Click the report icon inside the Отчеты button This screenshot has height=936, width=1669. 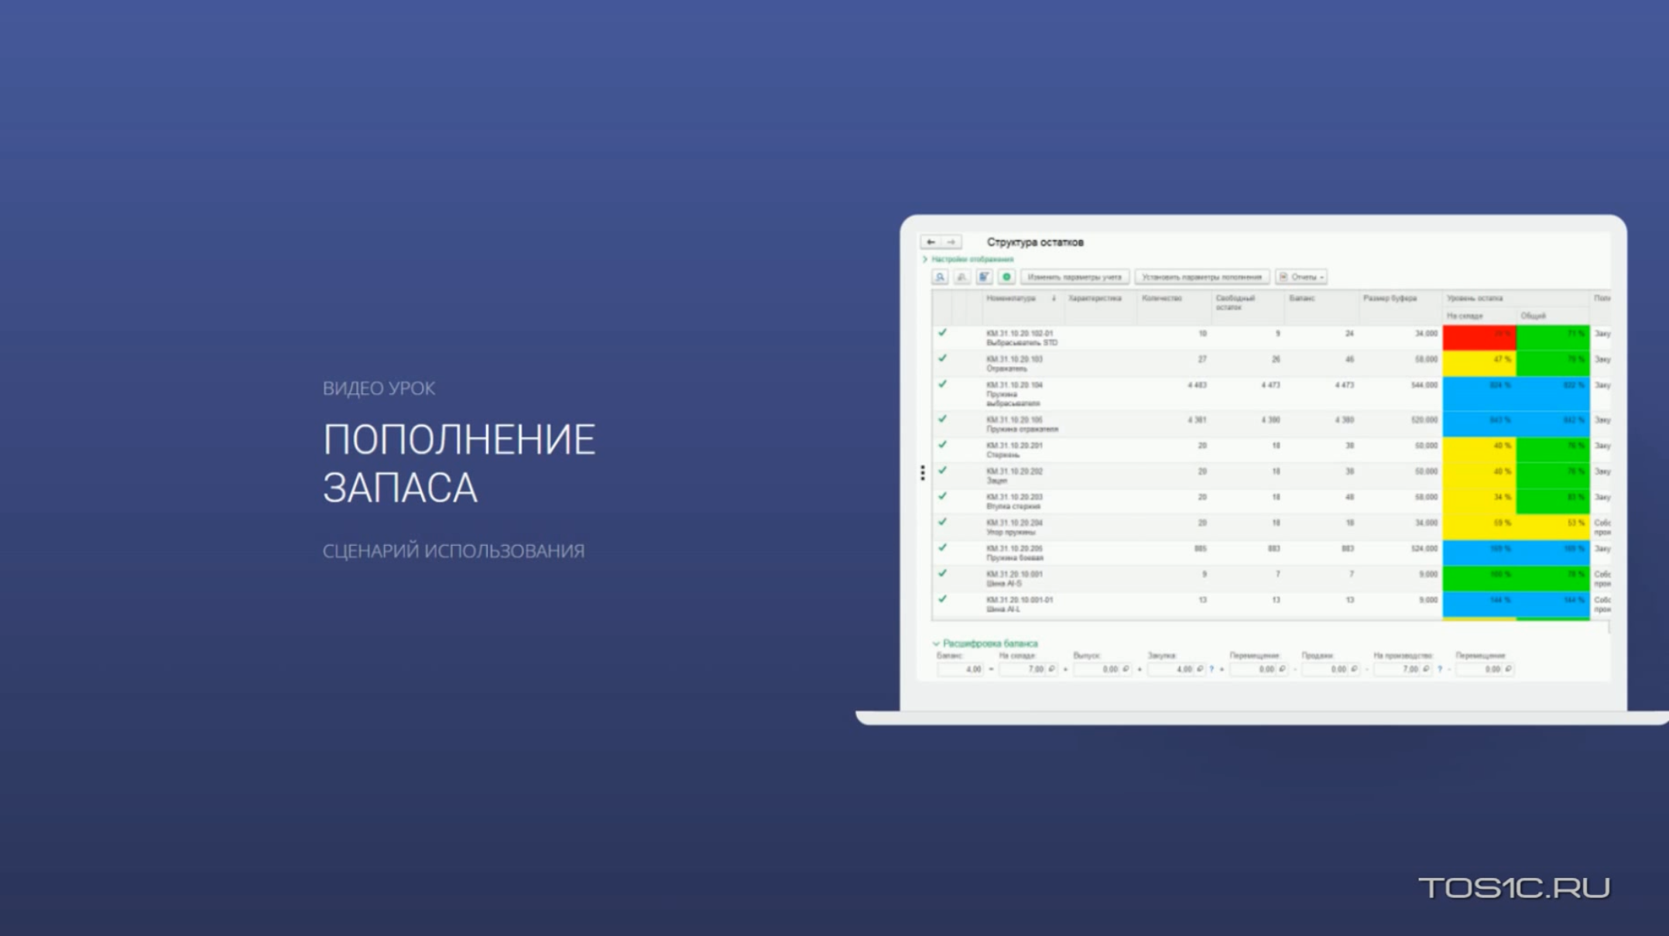click(x=1283, y=277)
